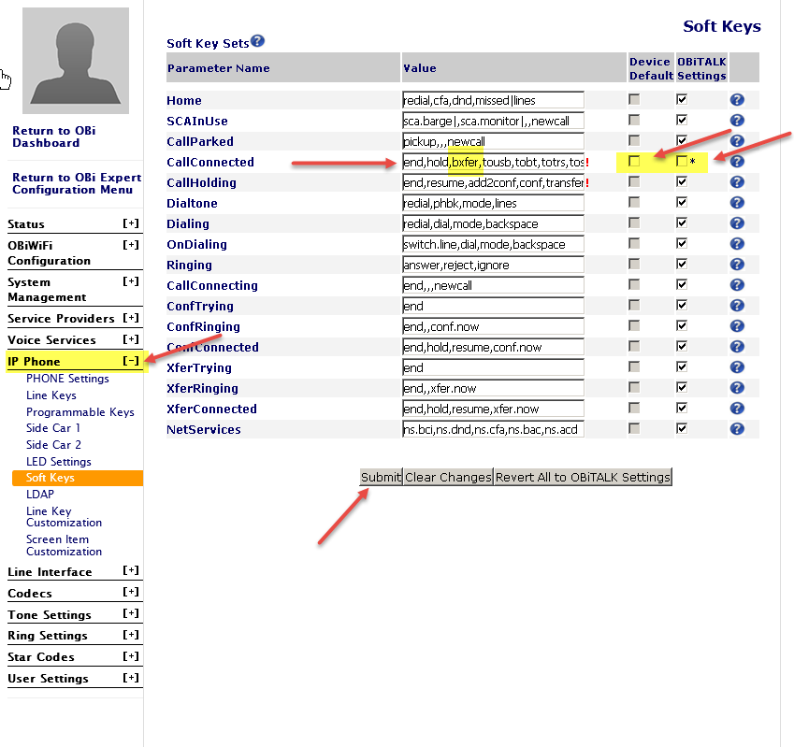Open help for the NetServices row
The width and height of the screenshot is (794, 747).
737,428
